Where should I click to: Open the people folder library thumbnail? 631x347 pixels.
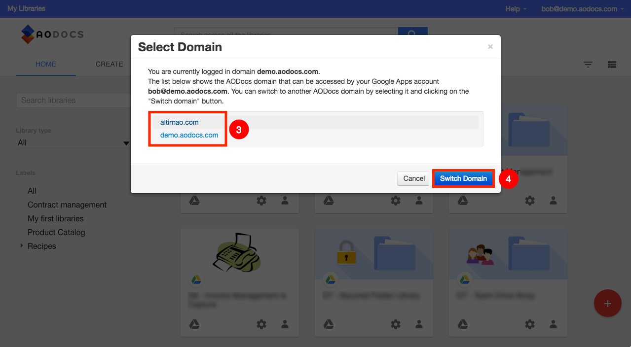click(508, 253)
